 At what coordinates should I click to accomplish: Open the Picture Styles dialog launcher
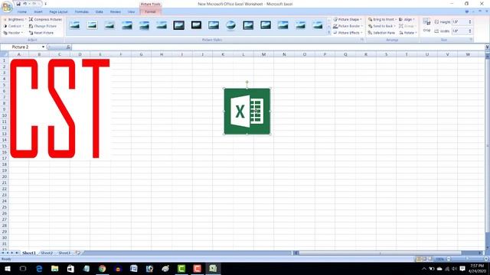362,40
